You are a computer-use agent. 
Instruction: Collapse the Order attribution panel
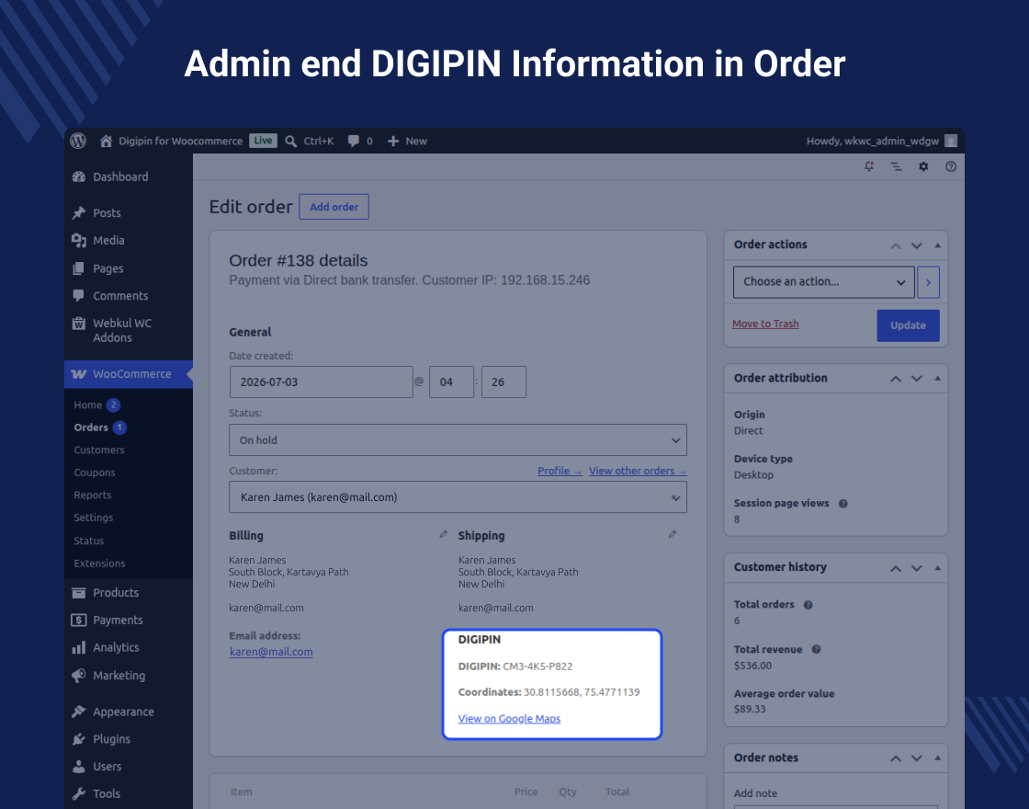tap(938, 378)
